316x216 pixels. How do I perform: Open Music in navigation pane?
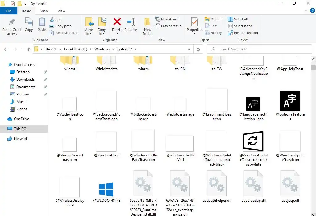coord(21,102)
